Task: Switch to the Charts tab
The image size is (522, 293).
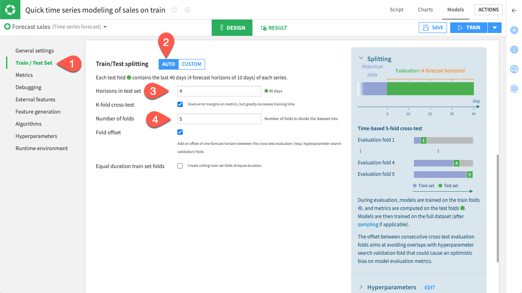Action: coord(425,10)
